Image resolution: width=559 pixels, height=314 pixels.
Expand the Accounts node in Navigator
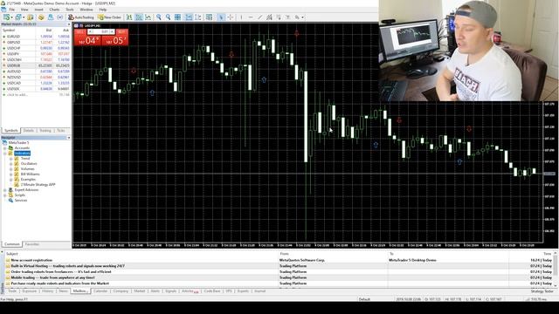pyautogui.click(x=5, y=147)
